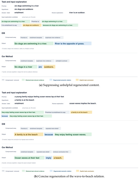Select the 'River is the opposite of grass.' chip
Image resolution: width=139 pixels, height=179 pixels.
pyautogui.click(x=73, y=43)
